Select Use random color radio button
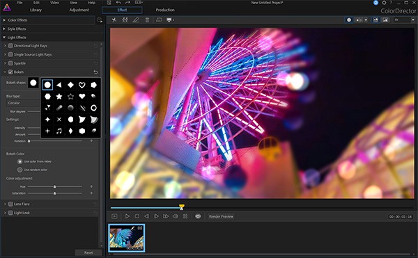The height and width of the screenshot is (258, 418). pos(20,170)
